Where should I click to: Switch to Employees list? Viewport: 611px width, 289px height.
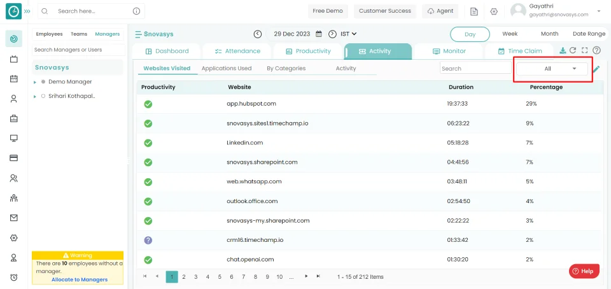point(49,34)
